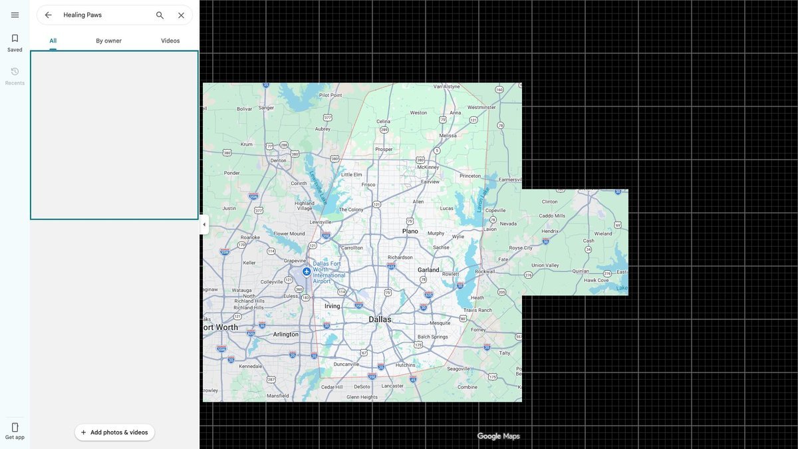
Task: Click the Rockwall label on map
Action: pos(485,271)
